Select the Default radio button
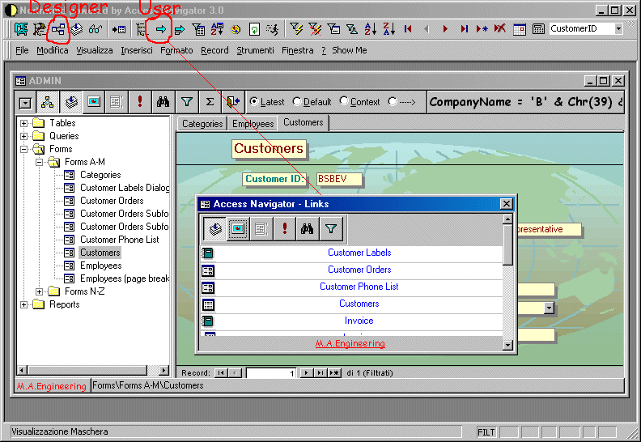 click(297, 102)
